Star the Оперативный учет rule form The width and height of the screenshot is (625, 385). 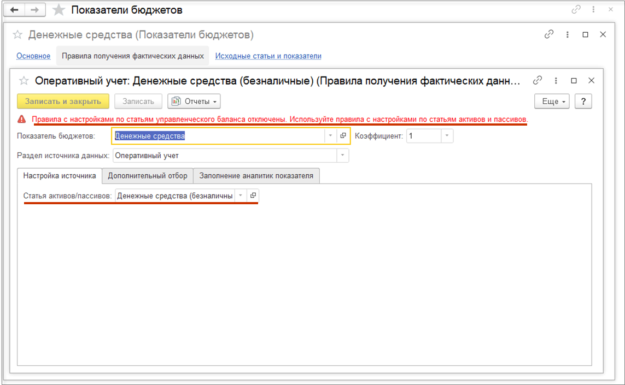(24, 81)
